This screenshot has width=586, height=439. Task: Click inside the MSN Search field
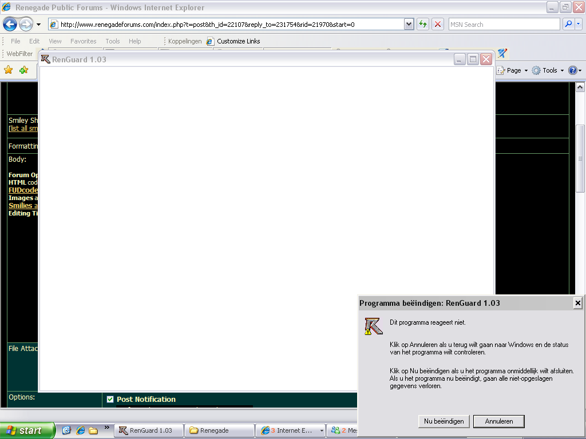coord(502,25)
